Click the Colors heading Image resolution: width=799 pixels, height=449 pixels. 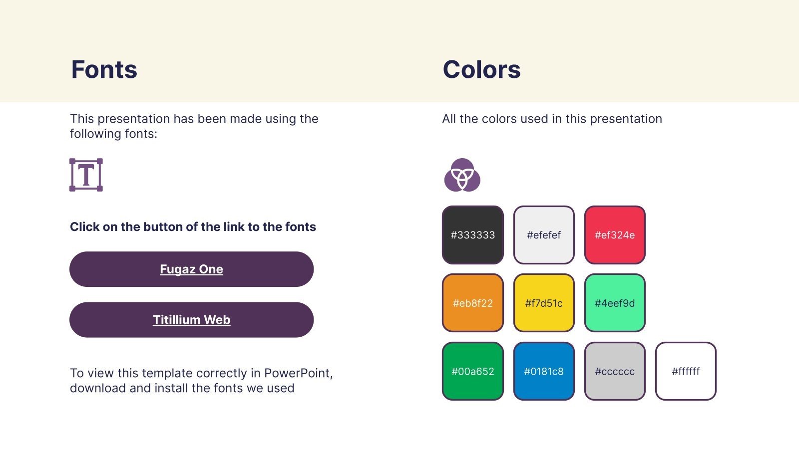(481, 69)
